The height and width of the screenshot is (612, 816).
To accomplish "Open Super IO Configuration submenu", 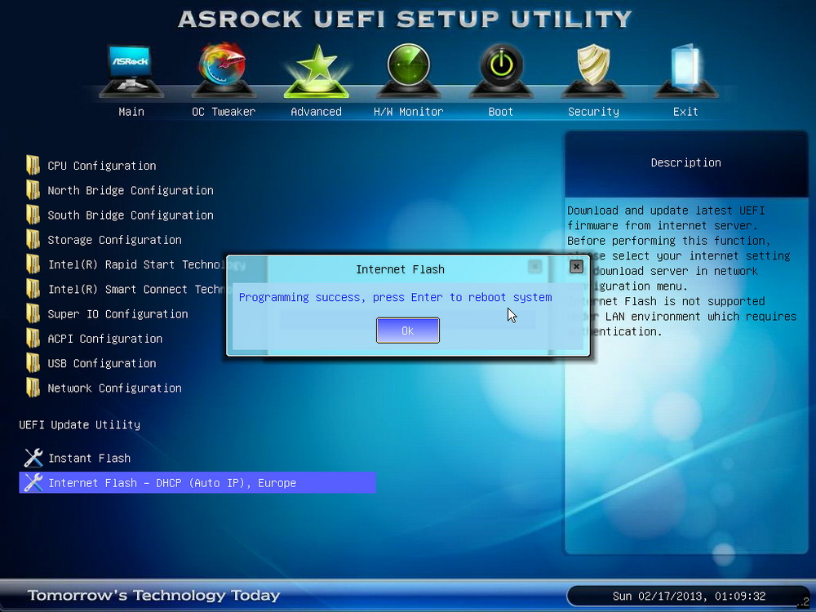I will [x=118, y=314].
